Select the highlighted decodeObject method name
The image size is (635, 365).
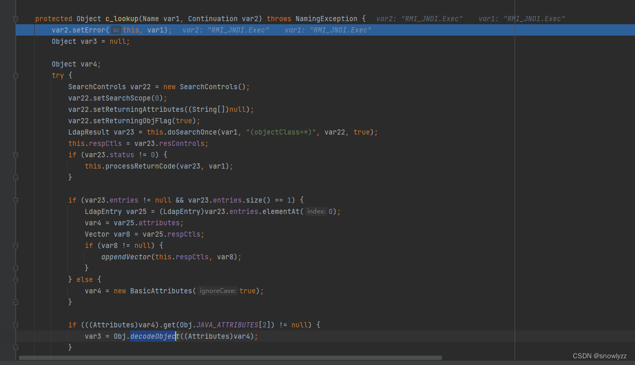coord(153,336)
